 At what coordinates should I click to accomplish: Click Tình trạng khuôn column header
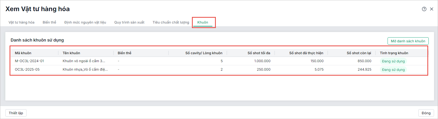coord(394,53)
